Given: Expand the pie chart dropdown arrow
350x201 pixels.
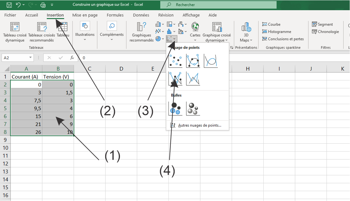Looking at the screenshot, I should click(163, 38).
